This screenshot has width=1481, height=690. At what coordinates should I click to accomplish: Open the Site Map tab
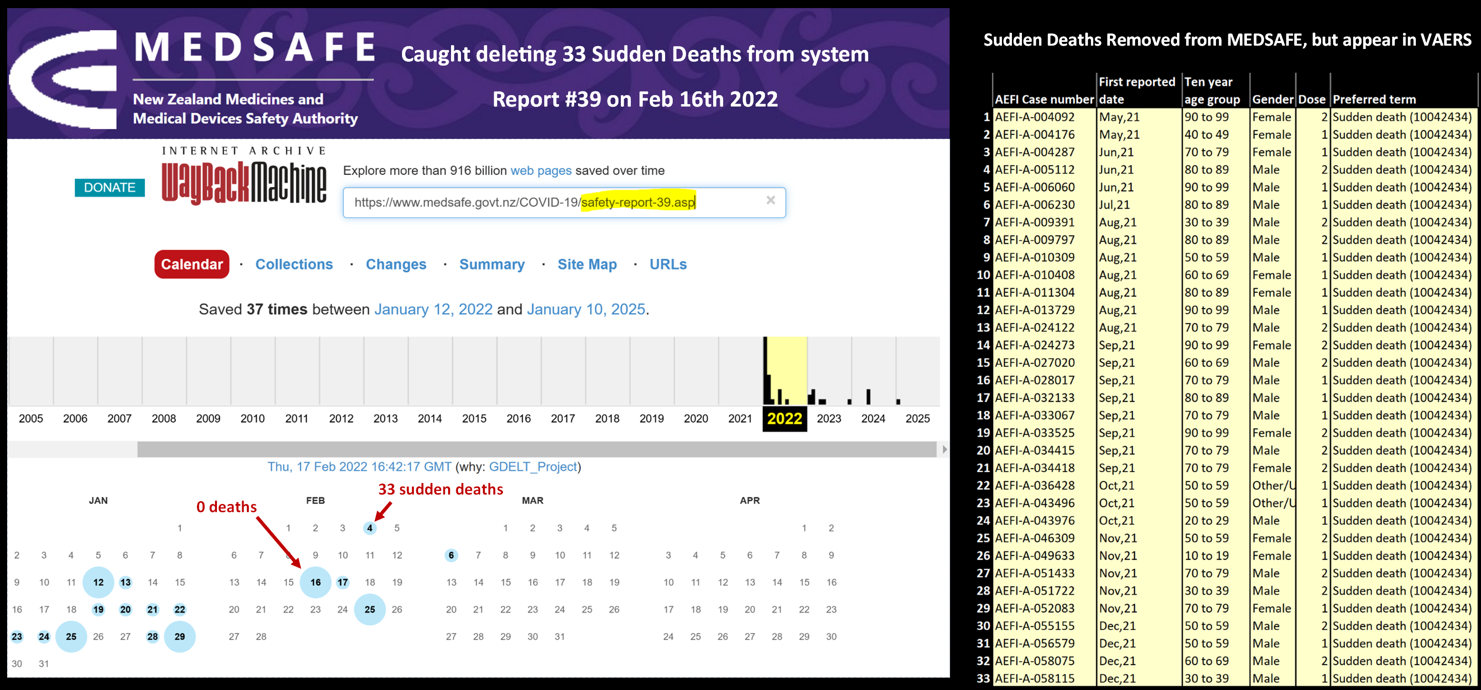[x=587, y=264]
